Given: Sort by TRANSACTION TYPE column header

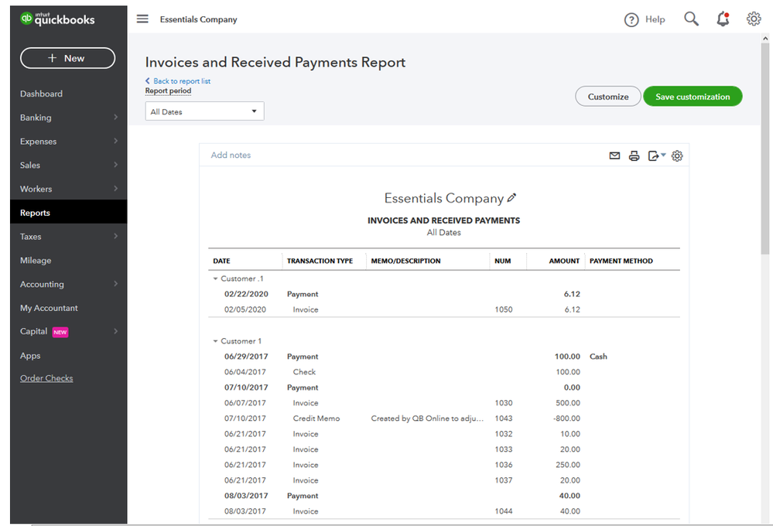Looking at the screenshot, I should [x=320, y=261].
